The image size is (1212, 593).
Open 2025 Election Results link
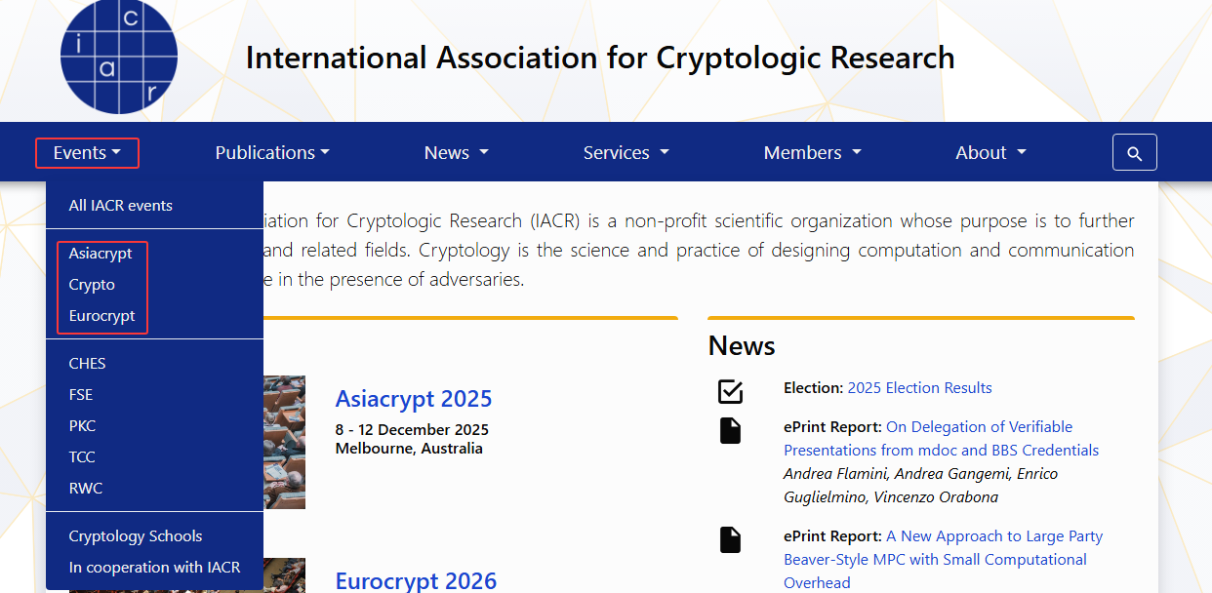tap(919, 388)
